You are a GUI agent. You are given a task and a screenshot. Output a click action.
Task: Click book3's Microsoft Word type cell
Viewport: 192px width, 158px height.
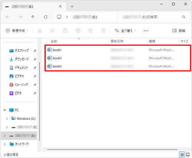161,66
